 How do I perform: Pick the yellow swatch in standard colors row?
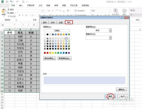click(x=53, y=53)
